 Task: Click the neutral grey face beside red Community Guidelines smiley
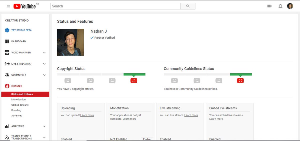pos(219,81)
